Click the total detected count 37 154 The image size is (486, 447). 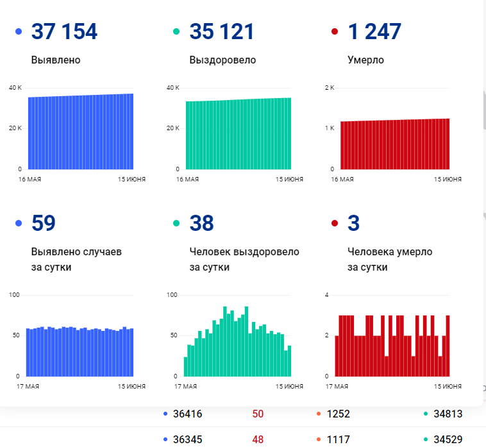pos(64,31)
